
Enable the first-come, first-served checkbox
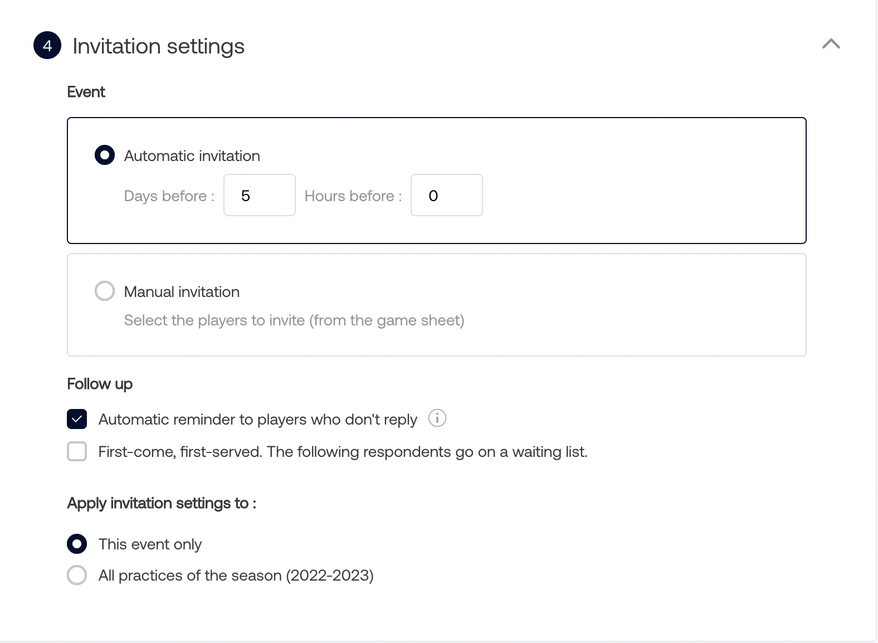coord(77,451)
